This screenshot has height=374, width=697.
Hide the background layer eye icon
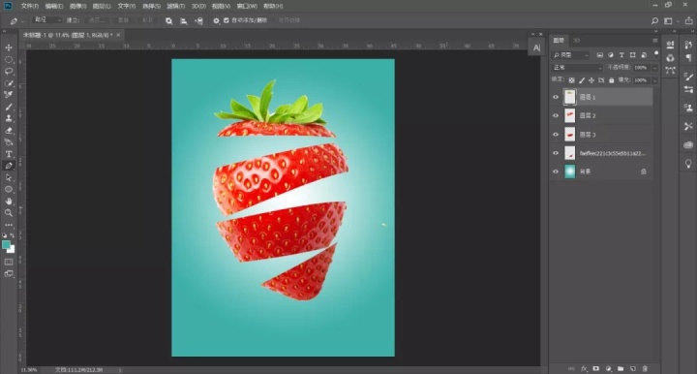[x=556, y=171]
